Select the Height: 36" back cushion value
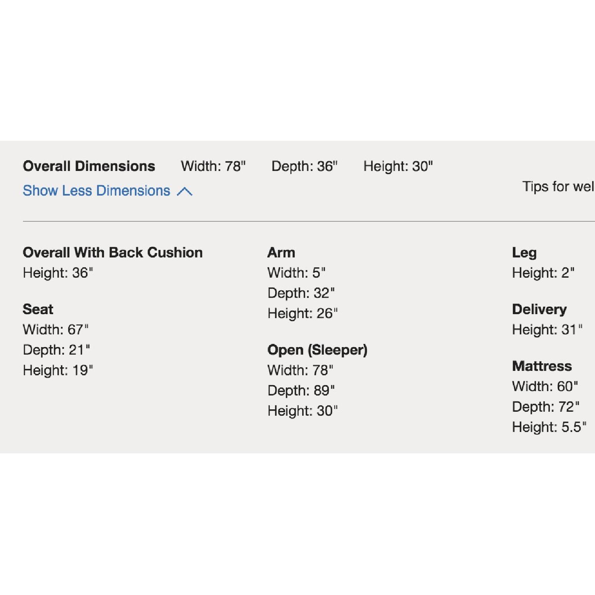The image size is (595, 595). (58, 273)
